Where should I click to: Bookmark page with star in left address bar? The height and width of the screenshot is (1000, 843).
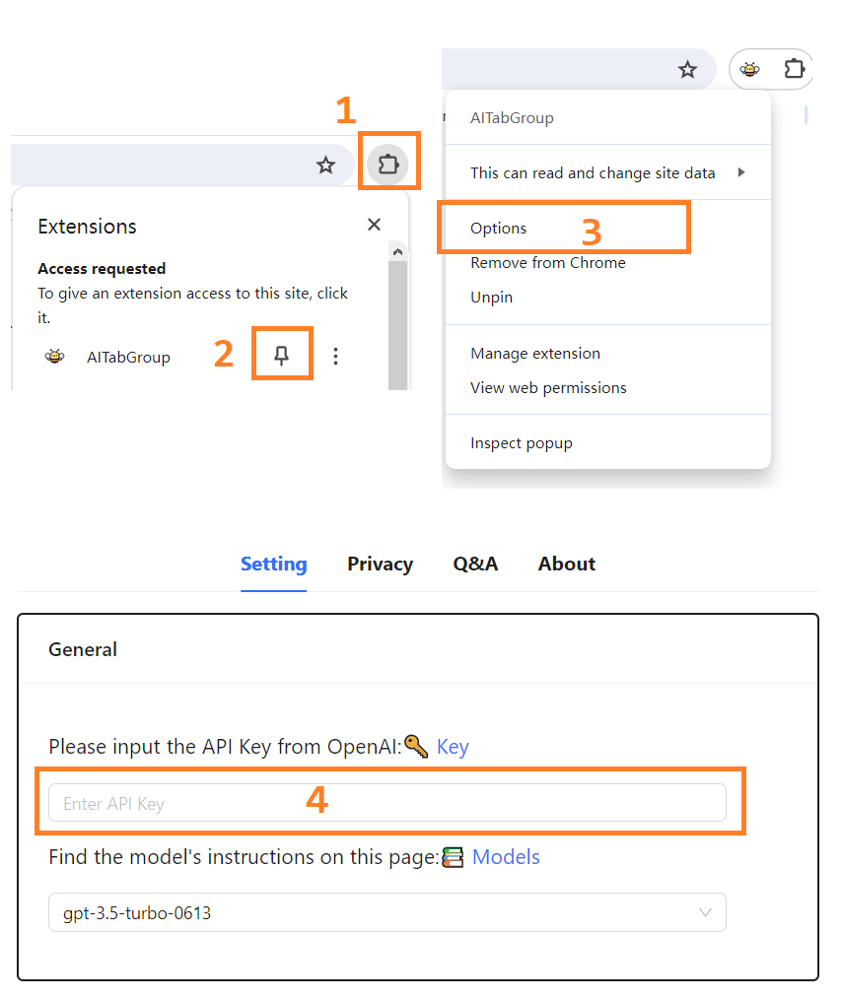[326, 166]
